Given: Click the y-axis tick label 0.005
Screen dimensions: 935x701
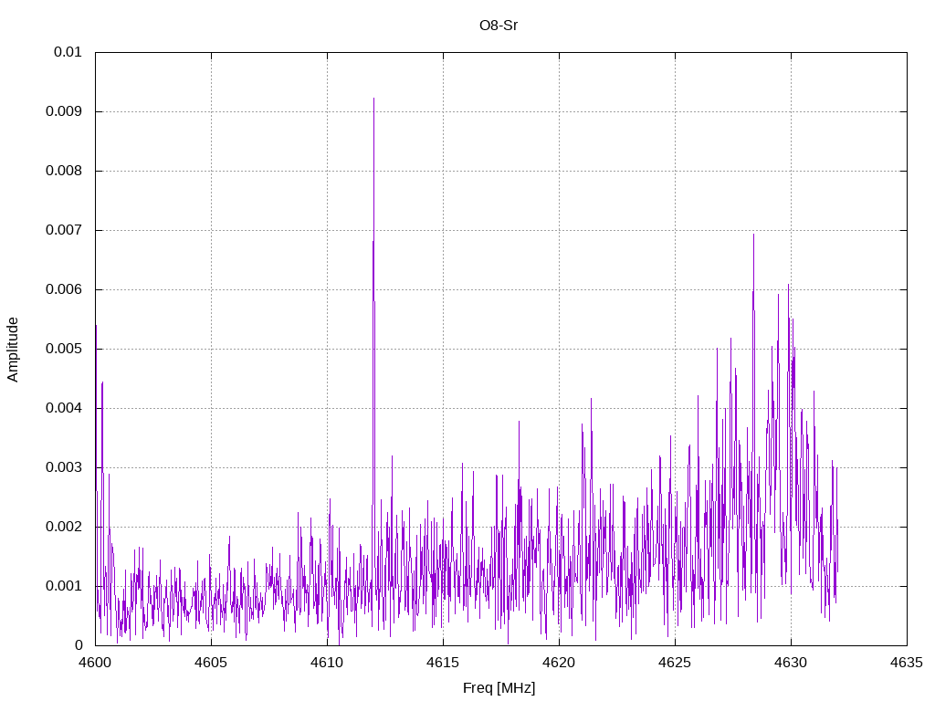Looking at the screenshot, I should [63, 349].
